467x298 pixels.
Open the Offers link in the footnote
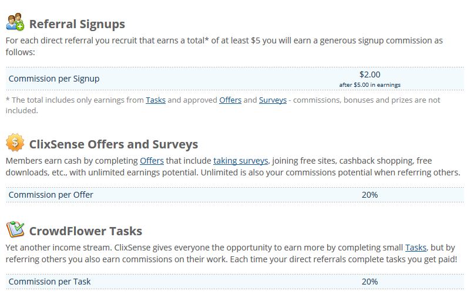click(230, 100)
